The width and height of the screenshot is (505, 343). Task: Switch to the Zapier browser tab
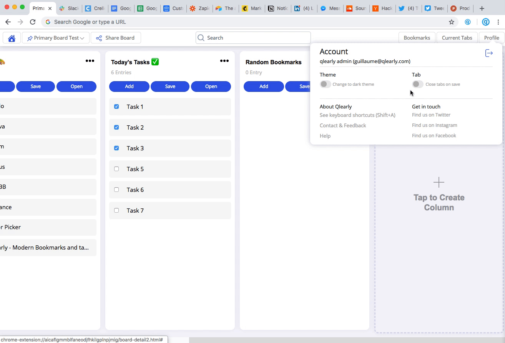[199, 8]
